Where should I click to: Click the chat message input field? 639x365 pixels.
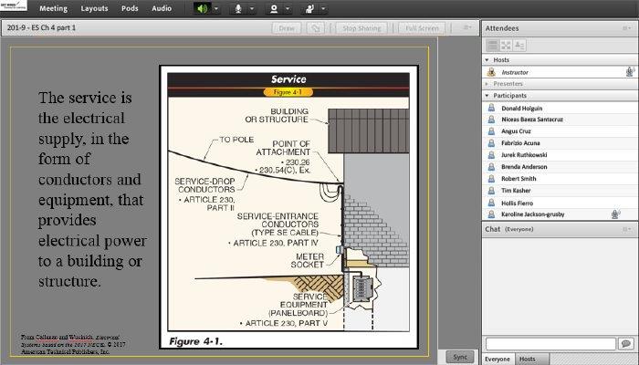(549, 343)
